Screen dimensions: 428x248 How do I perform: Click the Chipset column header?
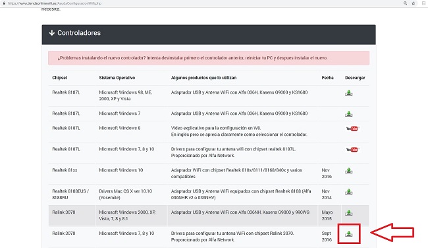pyautogui.click(x=59, y=78)
